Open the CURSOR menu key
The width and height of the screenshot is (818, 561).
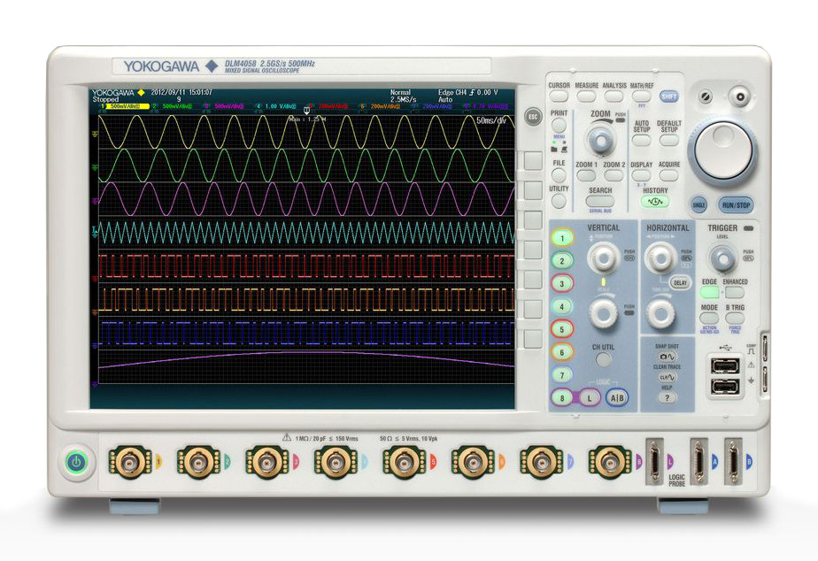tap(559, 96)
